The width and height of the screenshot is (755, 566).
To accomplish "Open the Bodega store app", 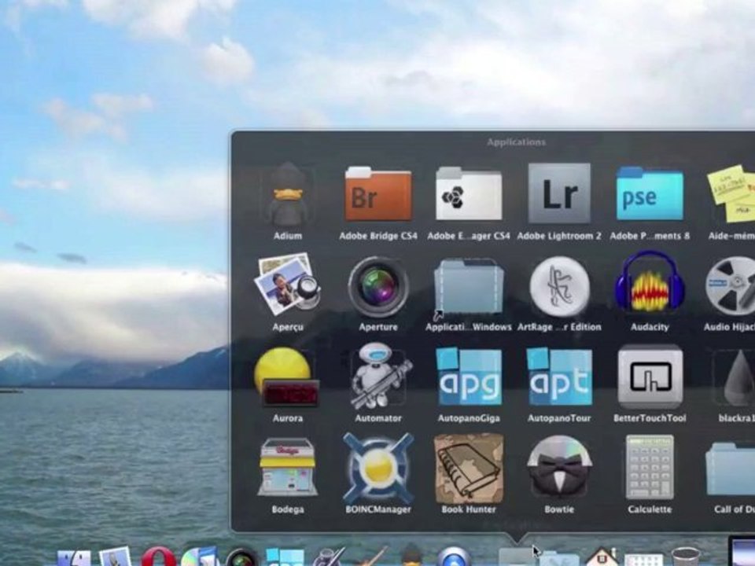I will tap(288, 467).
